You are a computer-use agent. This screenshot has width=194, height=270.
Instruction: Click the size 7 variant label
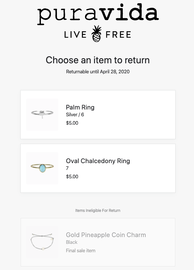(67, 168)
